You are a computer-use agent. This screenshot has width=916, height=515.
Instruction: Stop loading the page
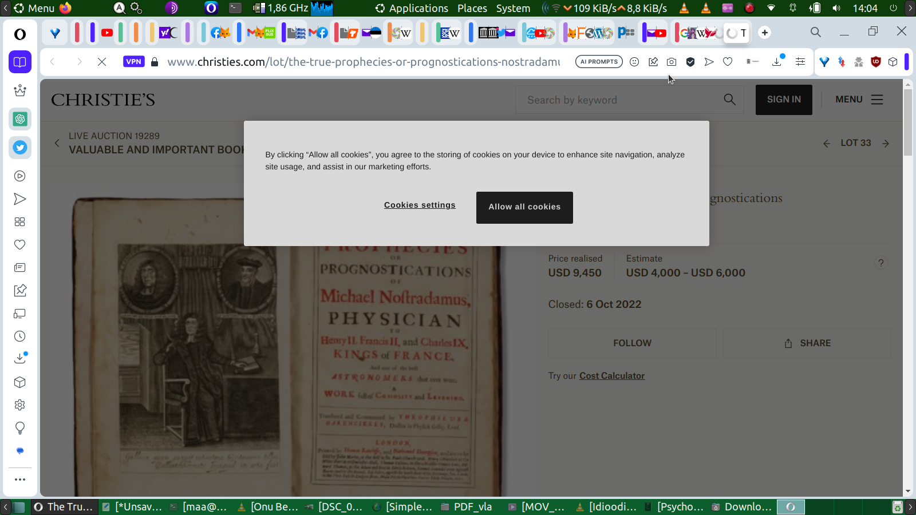tap(102, 62)
